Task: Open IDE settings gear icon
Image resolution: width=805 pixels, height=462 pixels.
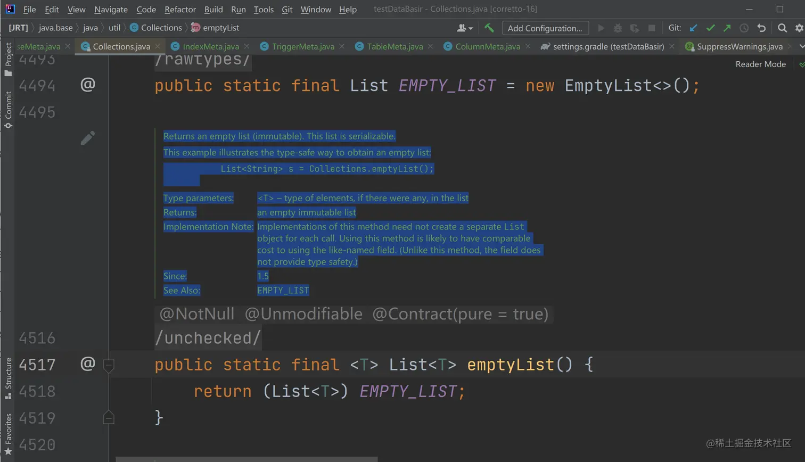Action: click(x=799, y=28)
